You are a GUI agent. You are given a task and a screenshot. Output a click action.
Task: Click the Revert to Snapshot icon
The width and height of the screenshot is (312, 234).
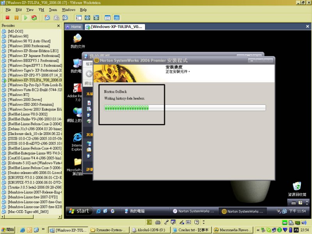coord(56,18)
